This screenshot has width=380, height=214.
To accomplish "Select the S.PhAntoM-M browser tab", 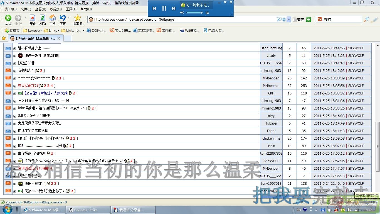I will point(35,38).
